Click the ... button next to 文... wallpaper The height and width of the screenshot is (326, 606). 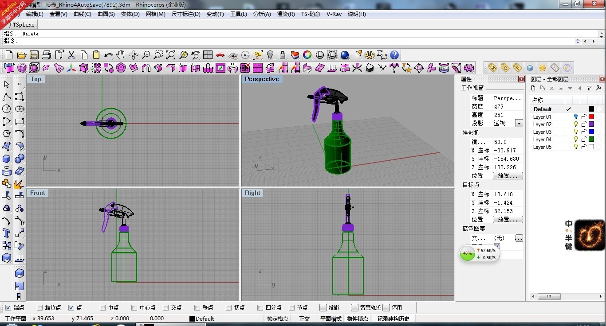(519, 238)
